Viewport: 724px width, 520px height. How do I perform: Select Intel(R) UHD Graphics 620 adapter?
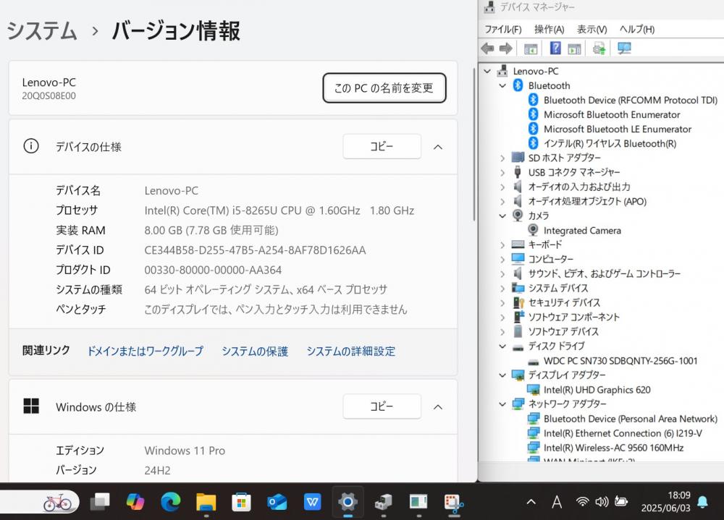(x=597, y=390)
